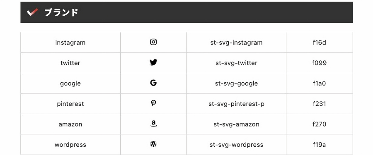This screenshot has width=373, height=155.
Task: Click the Google G icon
Action: pos(153,83)
